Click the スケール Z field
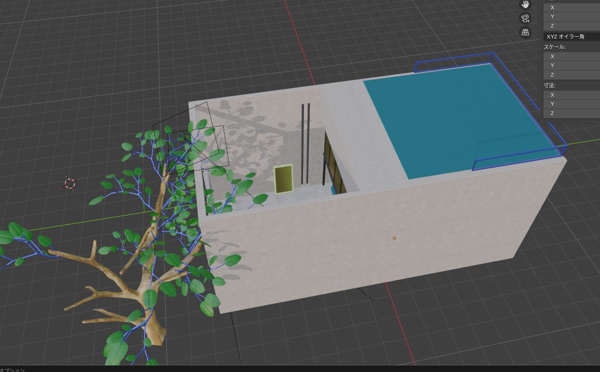The height and width of the screenshot is (372, 600). click(571, 75)
